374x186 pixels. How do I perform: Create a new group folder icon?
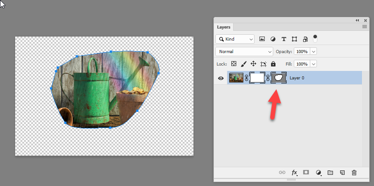(330, 172)
